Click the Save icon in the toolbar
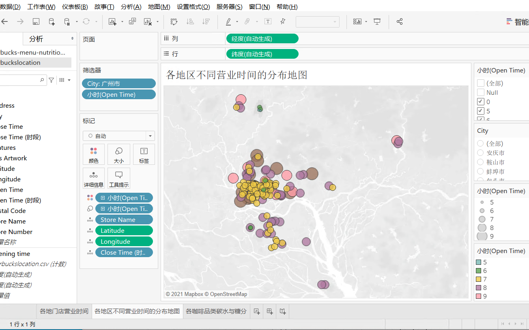 click(x=36, y=21)
